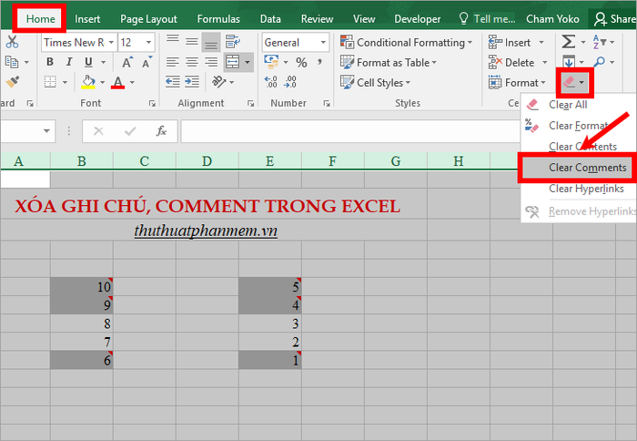
Task: Toggle Underline formatting
Action: (x=88, y=62)
